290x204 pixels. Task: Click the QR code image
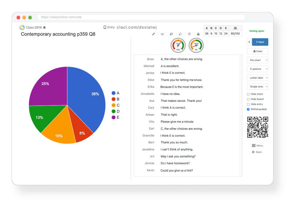257,127
